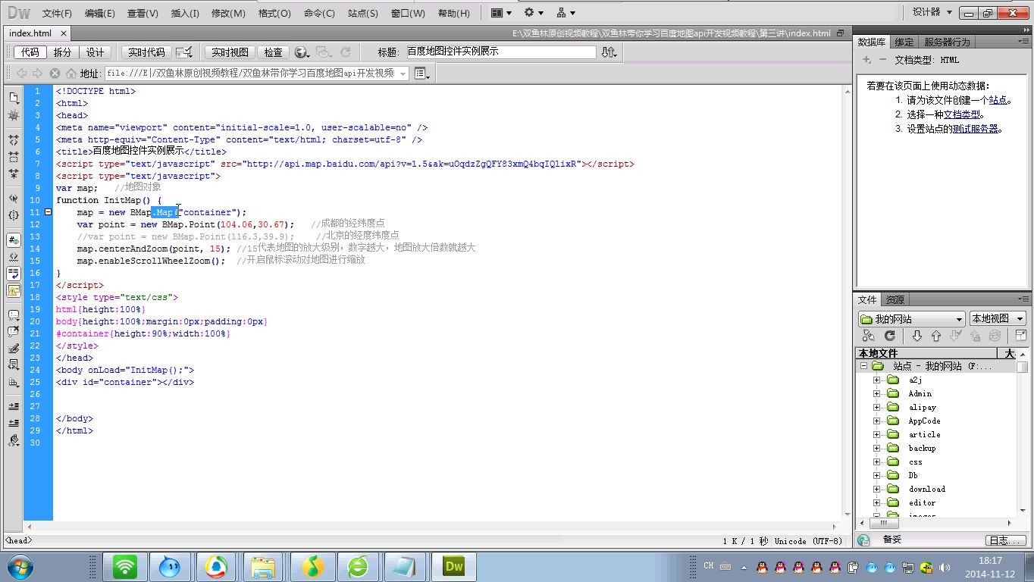Click the stop loading icon
This screenshot has width=1034, height=582.
[55, 74]
